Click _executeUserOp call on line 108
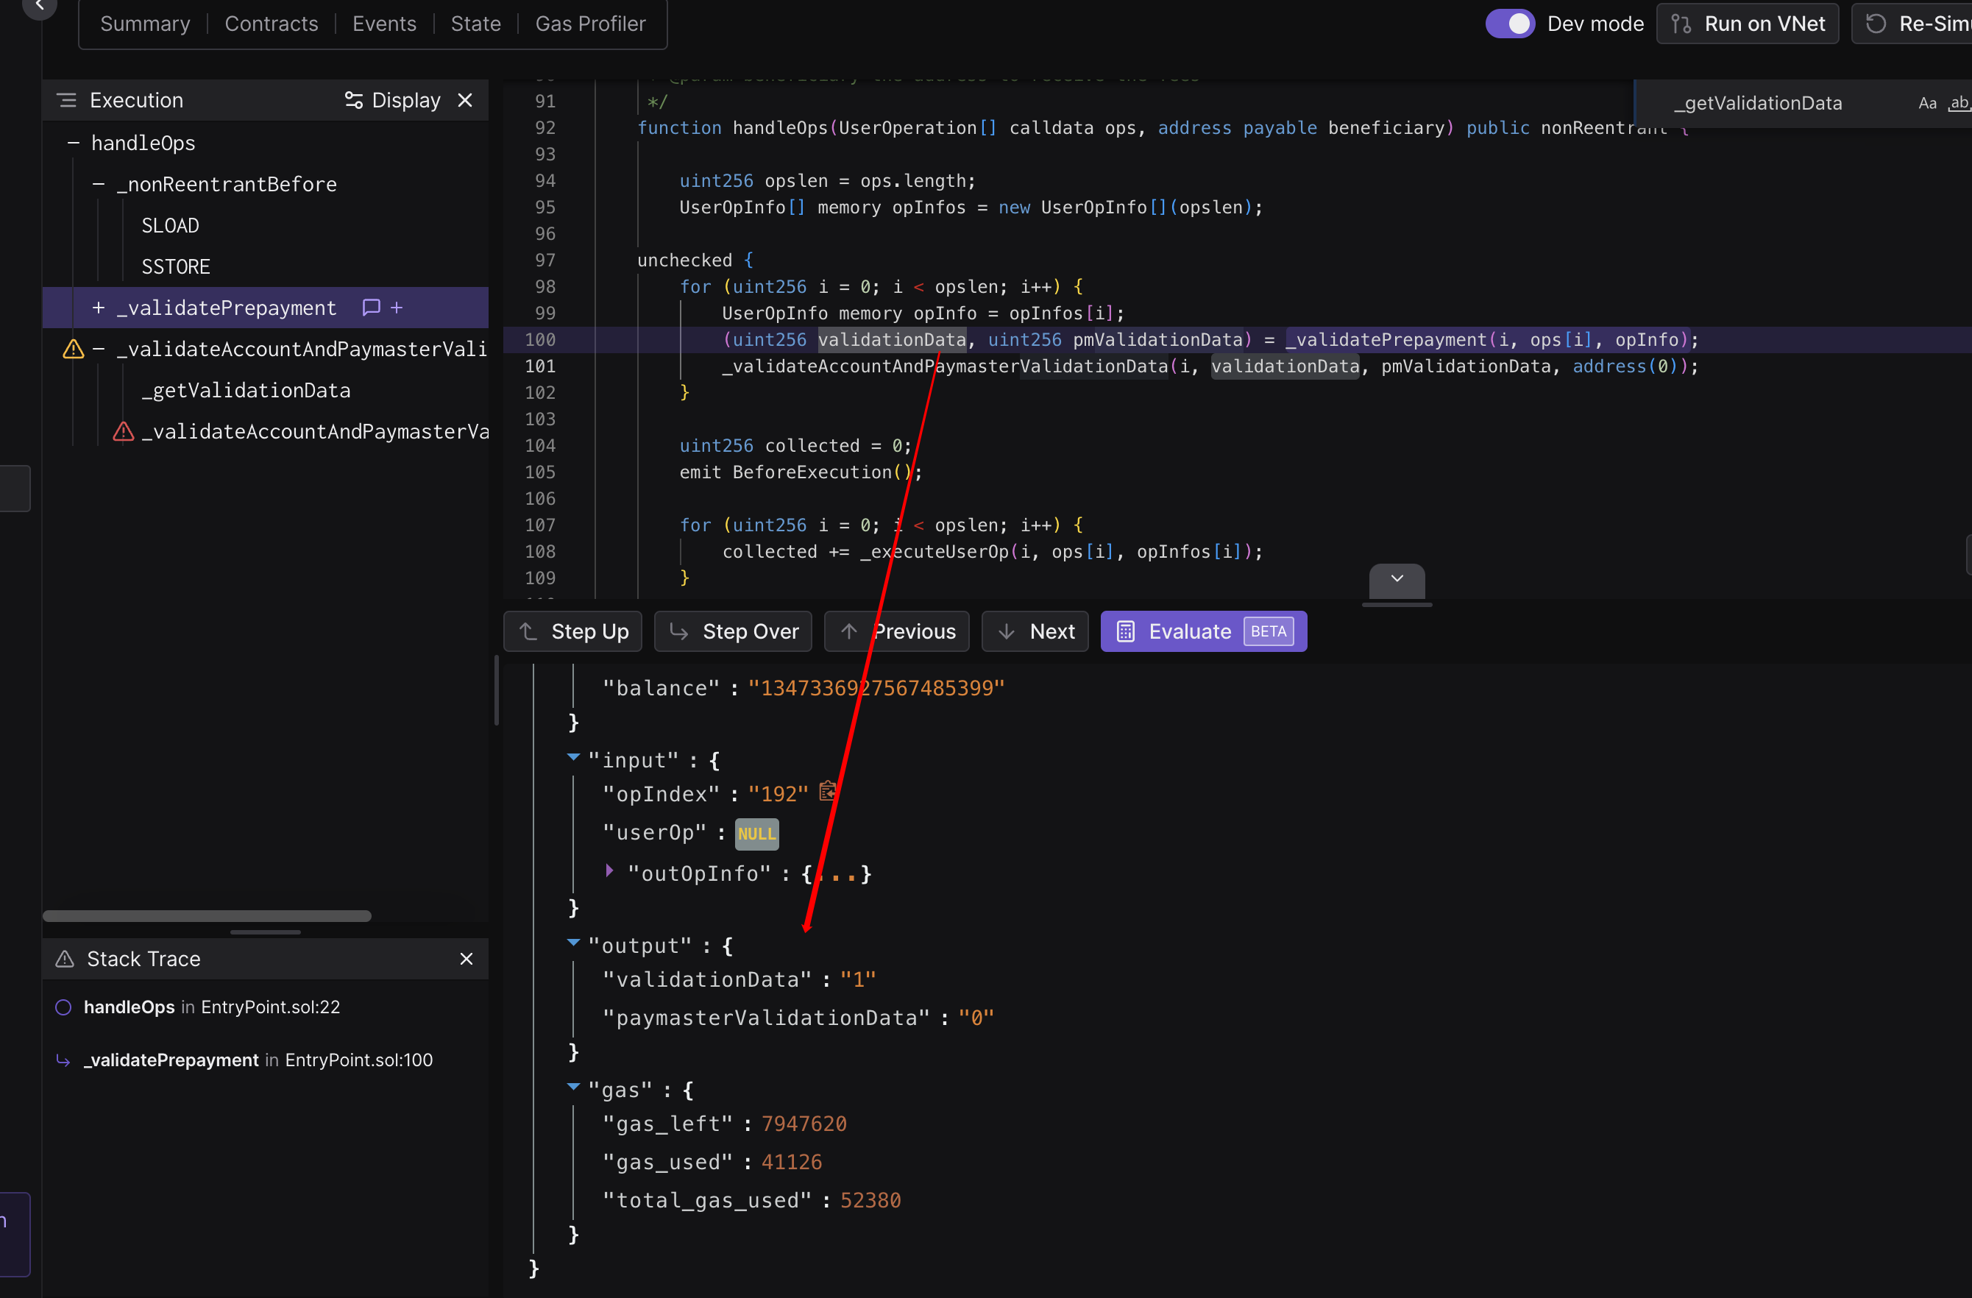 pyautogui.click(x=934, y=552)
